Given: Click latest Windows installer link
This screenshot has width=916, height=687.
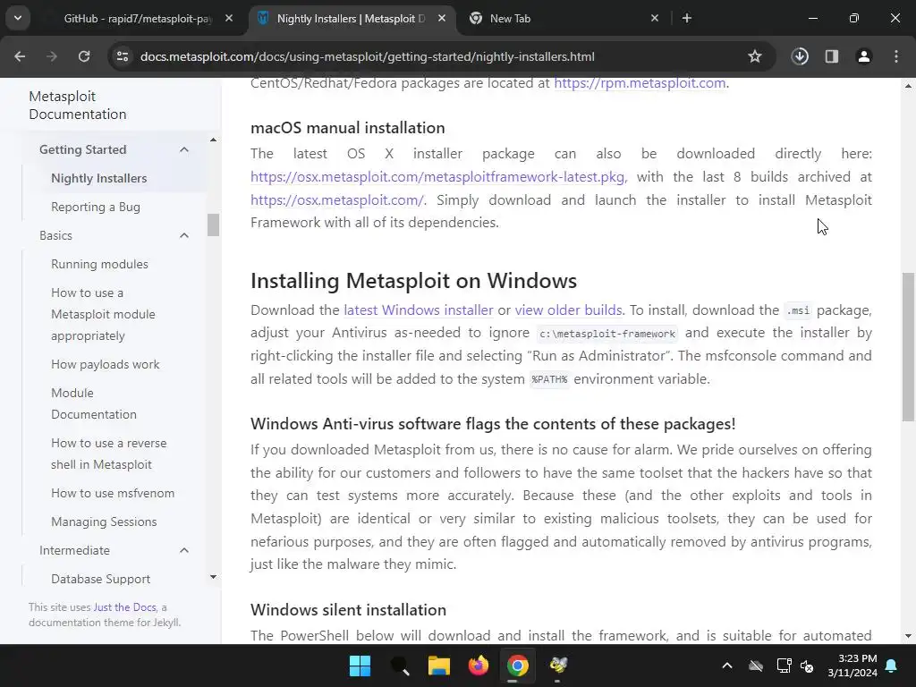Looking at the screenshot, I should pyautogui.click(x=419, y=310).
